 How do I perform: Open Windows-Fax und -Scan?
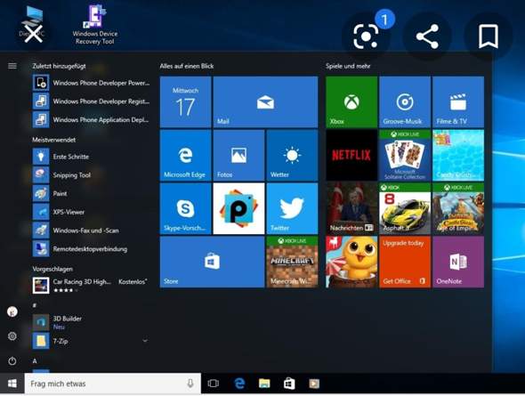coord(91,230)
